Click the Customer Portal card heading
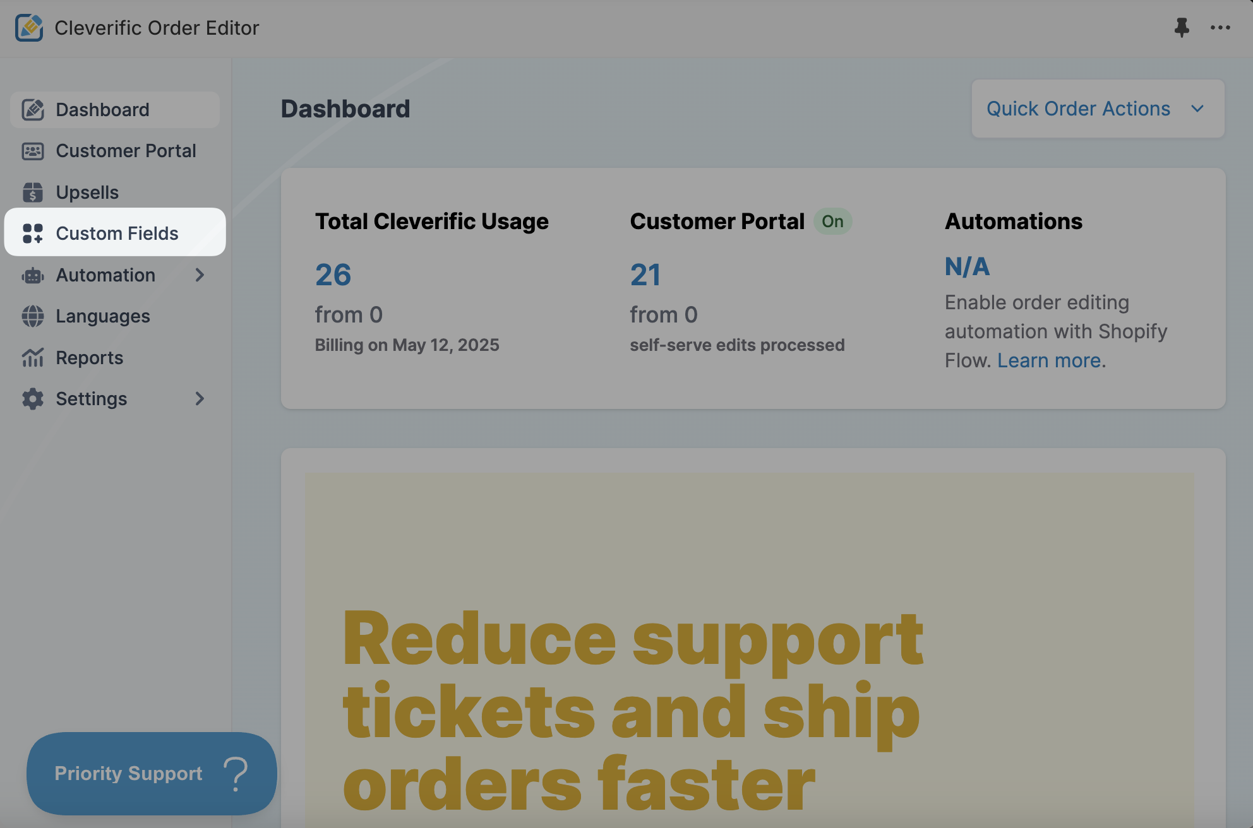 (x=717, y=222)
